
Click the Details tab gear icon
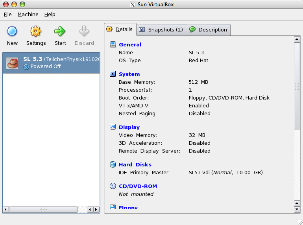click(109, 29)
